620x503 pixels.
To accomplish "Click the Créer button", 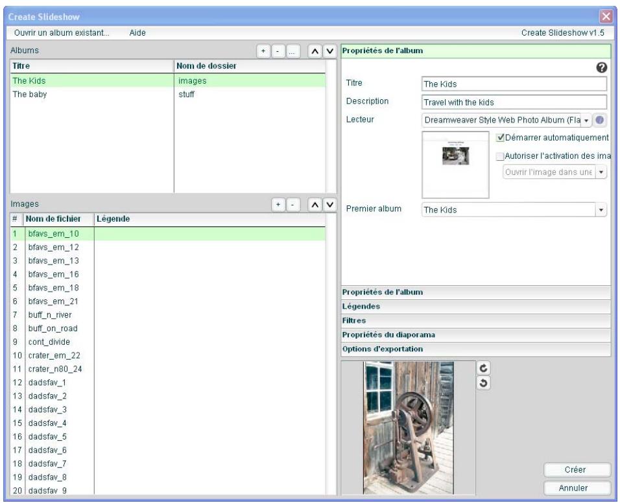I will point(577,470).
